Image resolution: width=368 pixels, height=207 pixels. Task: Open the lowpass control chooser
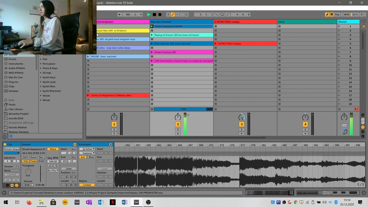tap(87, 153)
